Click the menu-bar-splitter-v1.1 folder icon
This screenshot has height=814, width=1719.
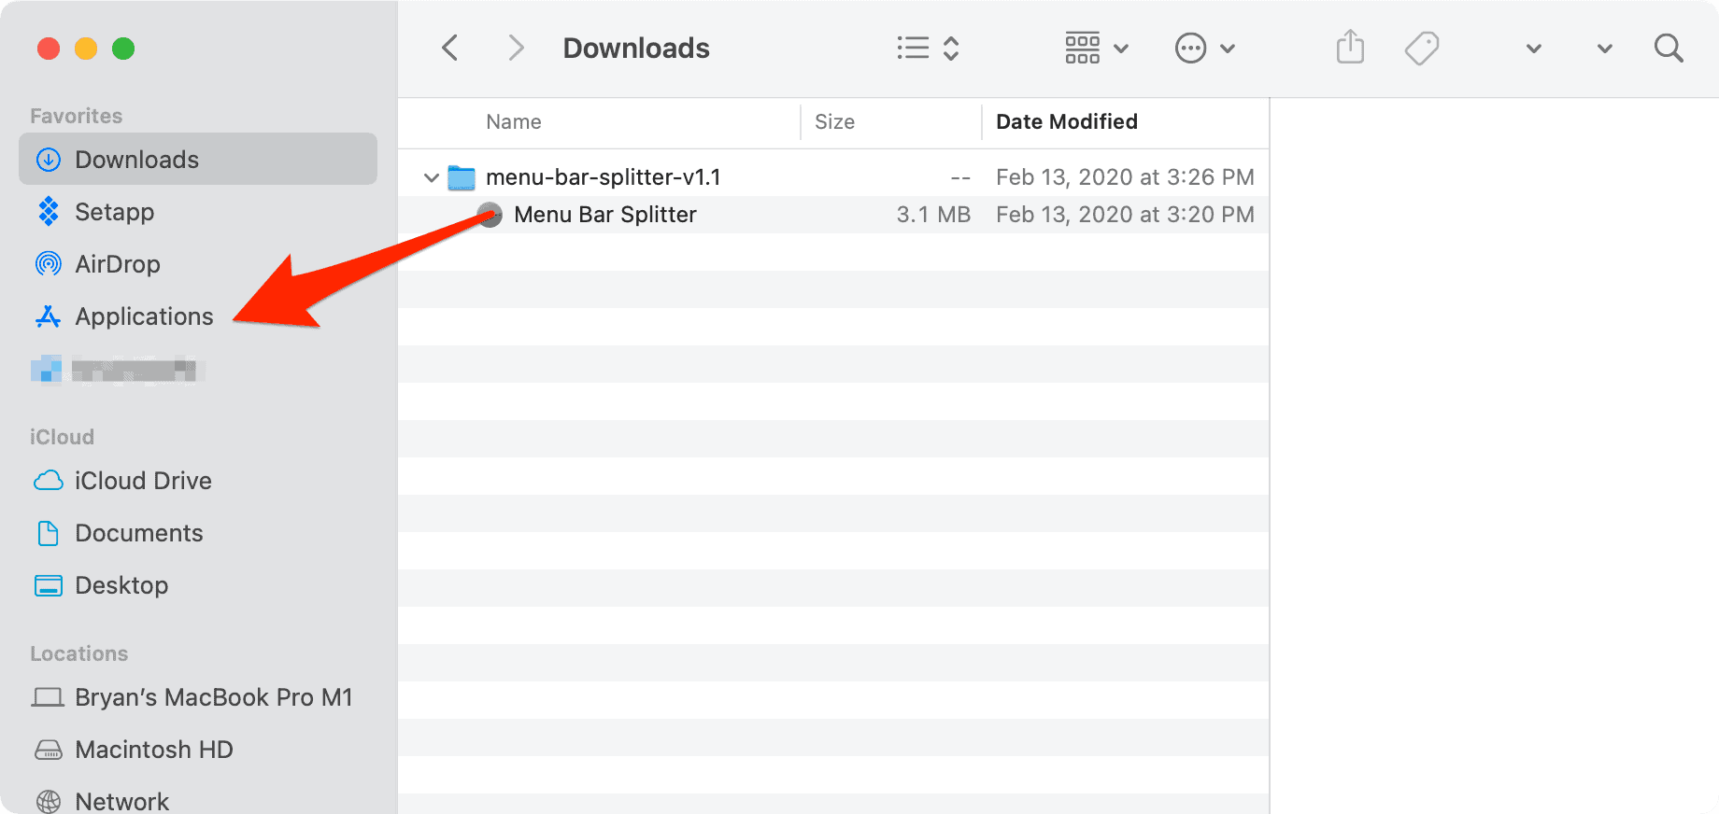tap(462, 177)
